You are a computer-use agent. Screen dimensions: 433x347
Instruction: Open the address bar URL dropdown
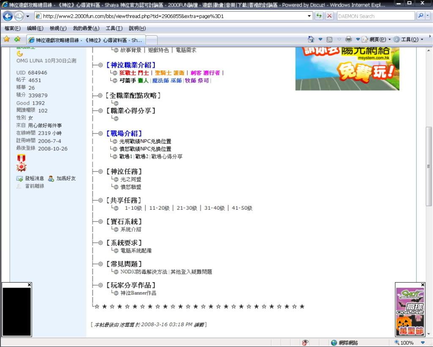pyautogui.click(x=309, y=16)
